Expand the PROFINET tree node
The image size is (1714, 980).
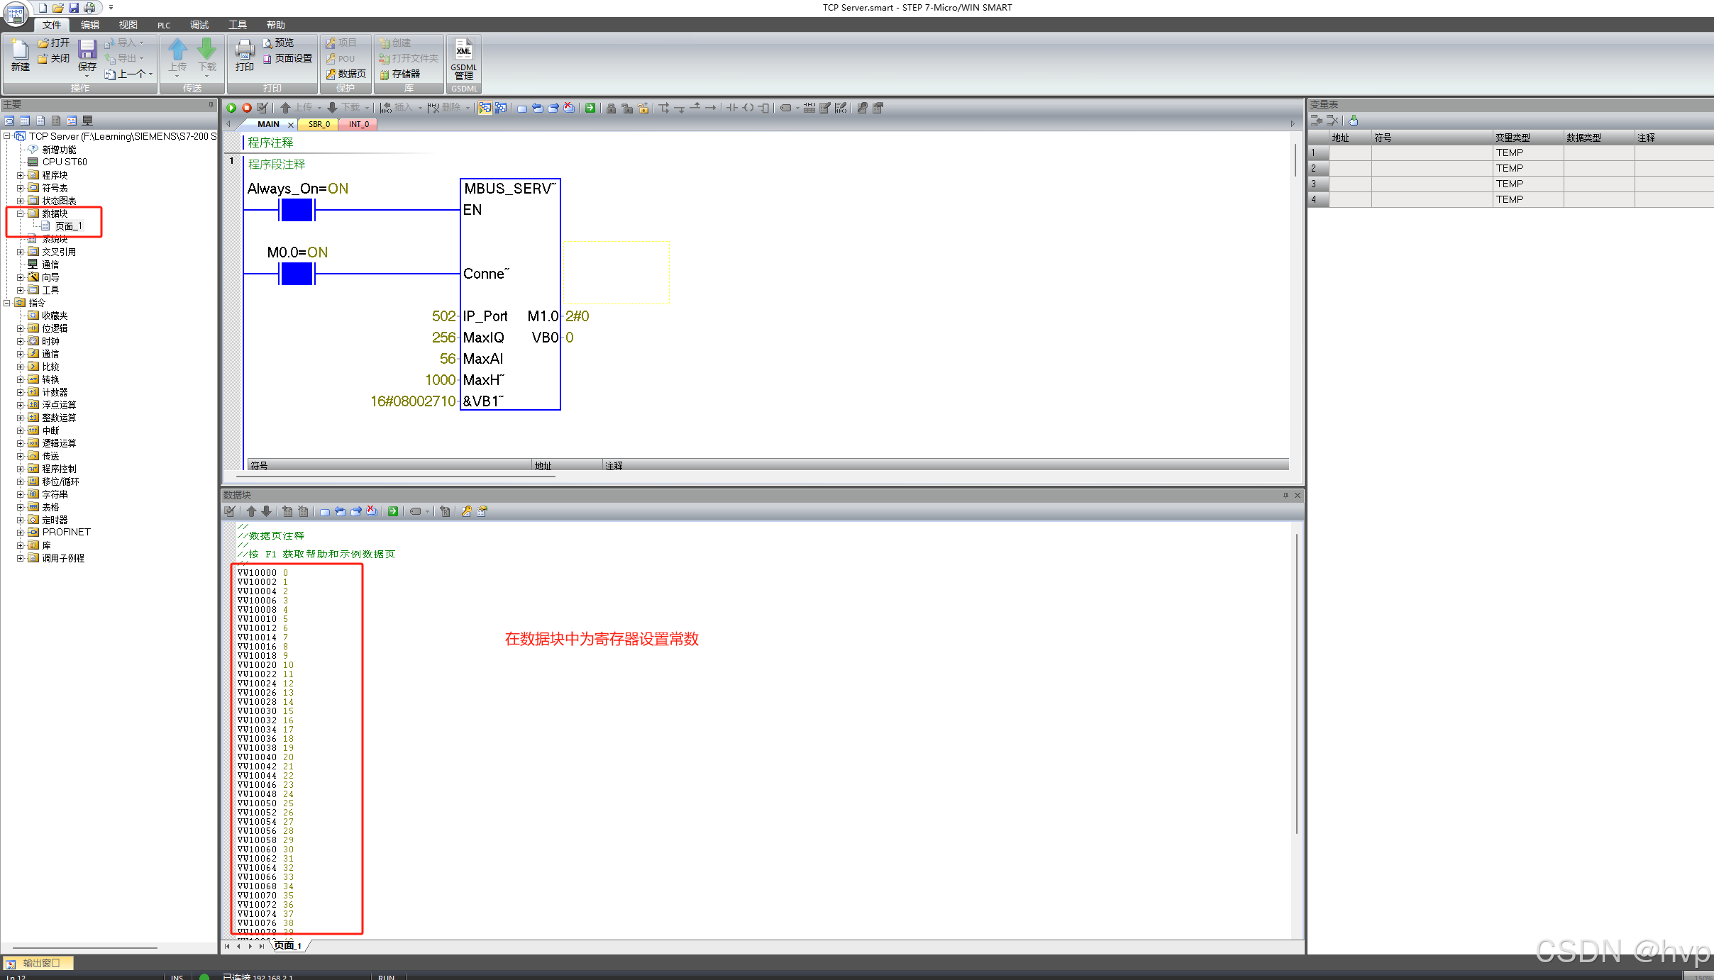(x=21, y=532)
